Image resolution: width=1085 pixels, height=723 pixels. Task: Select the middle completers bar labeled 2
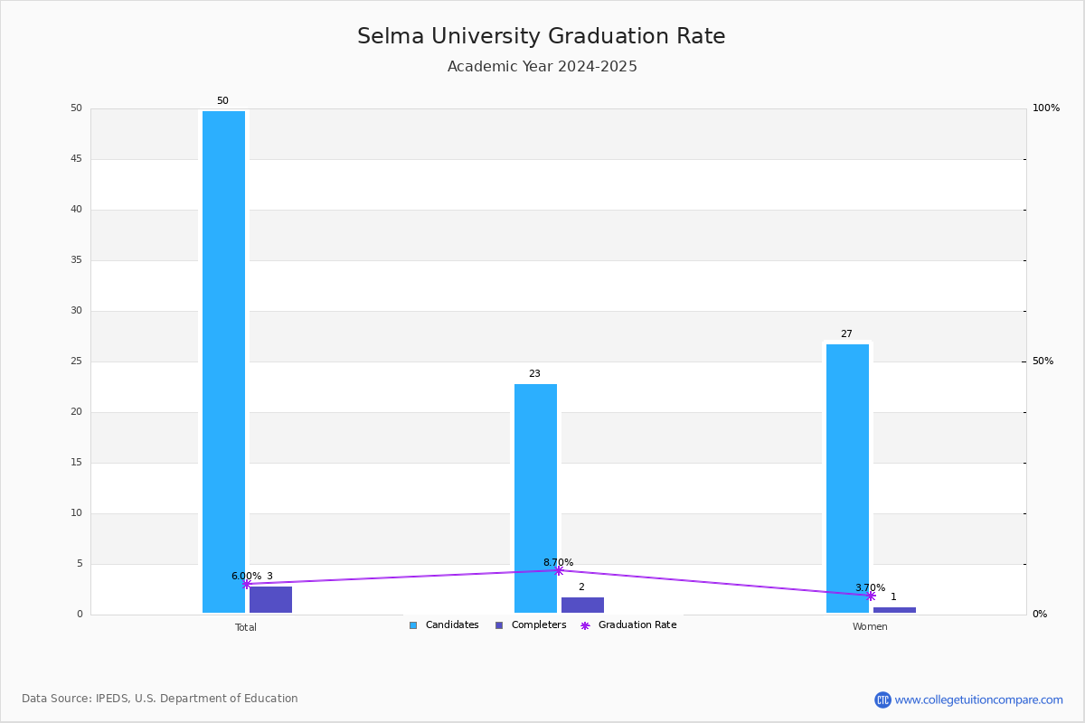(582, 606)
